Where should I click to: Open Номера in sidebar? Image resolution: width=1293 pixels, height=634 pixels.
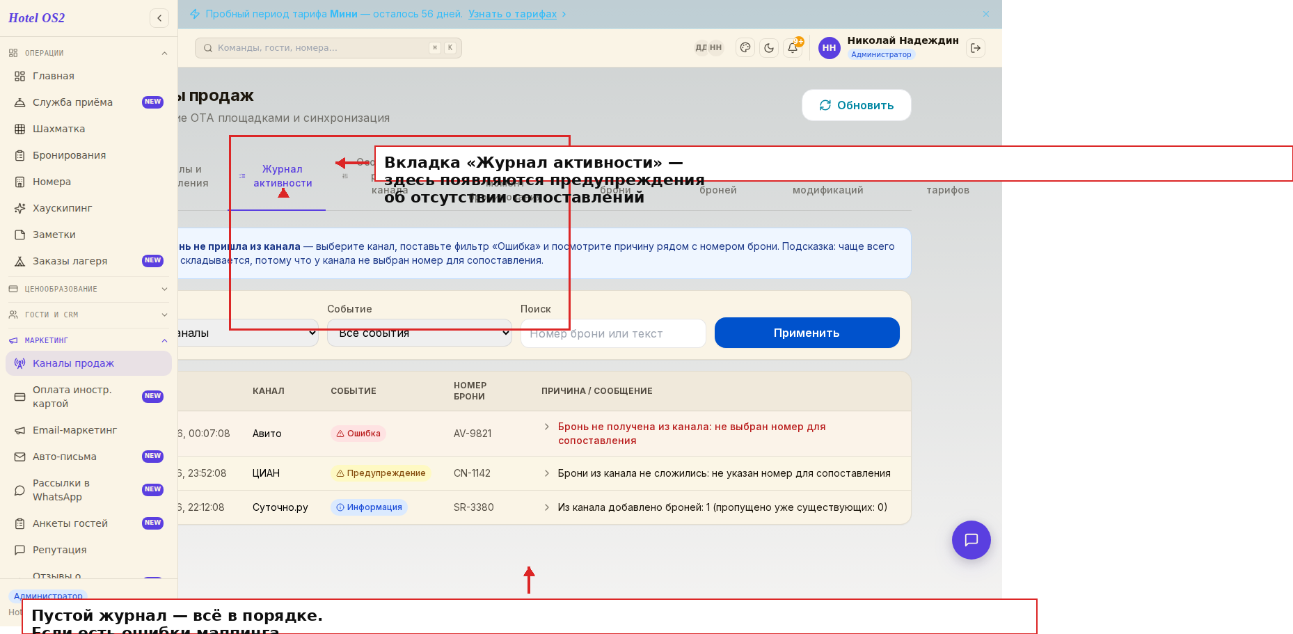pos(88,182)
